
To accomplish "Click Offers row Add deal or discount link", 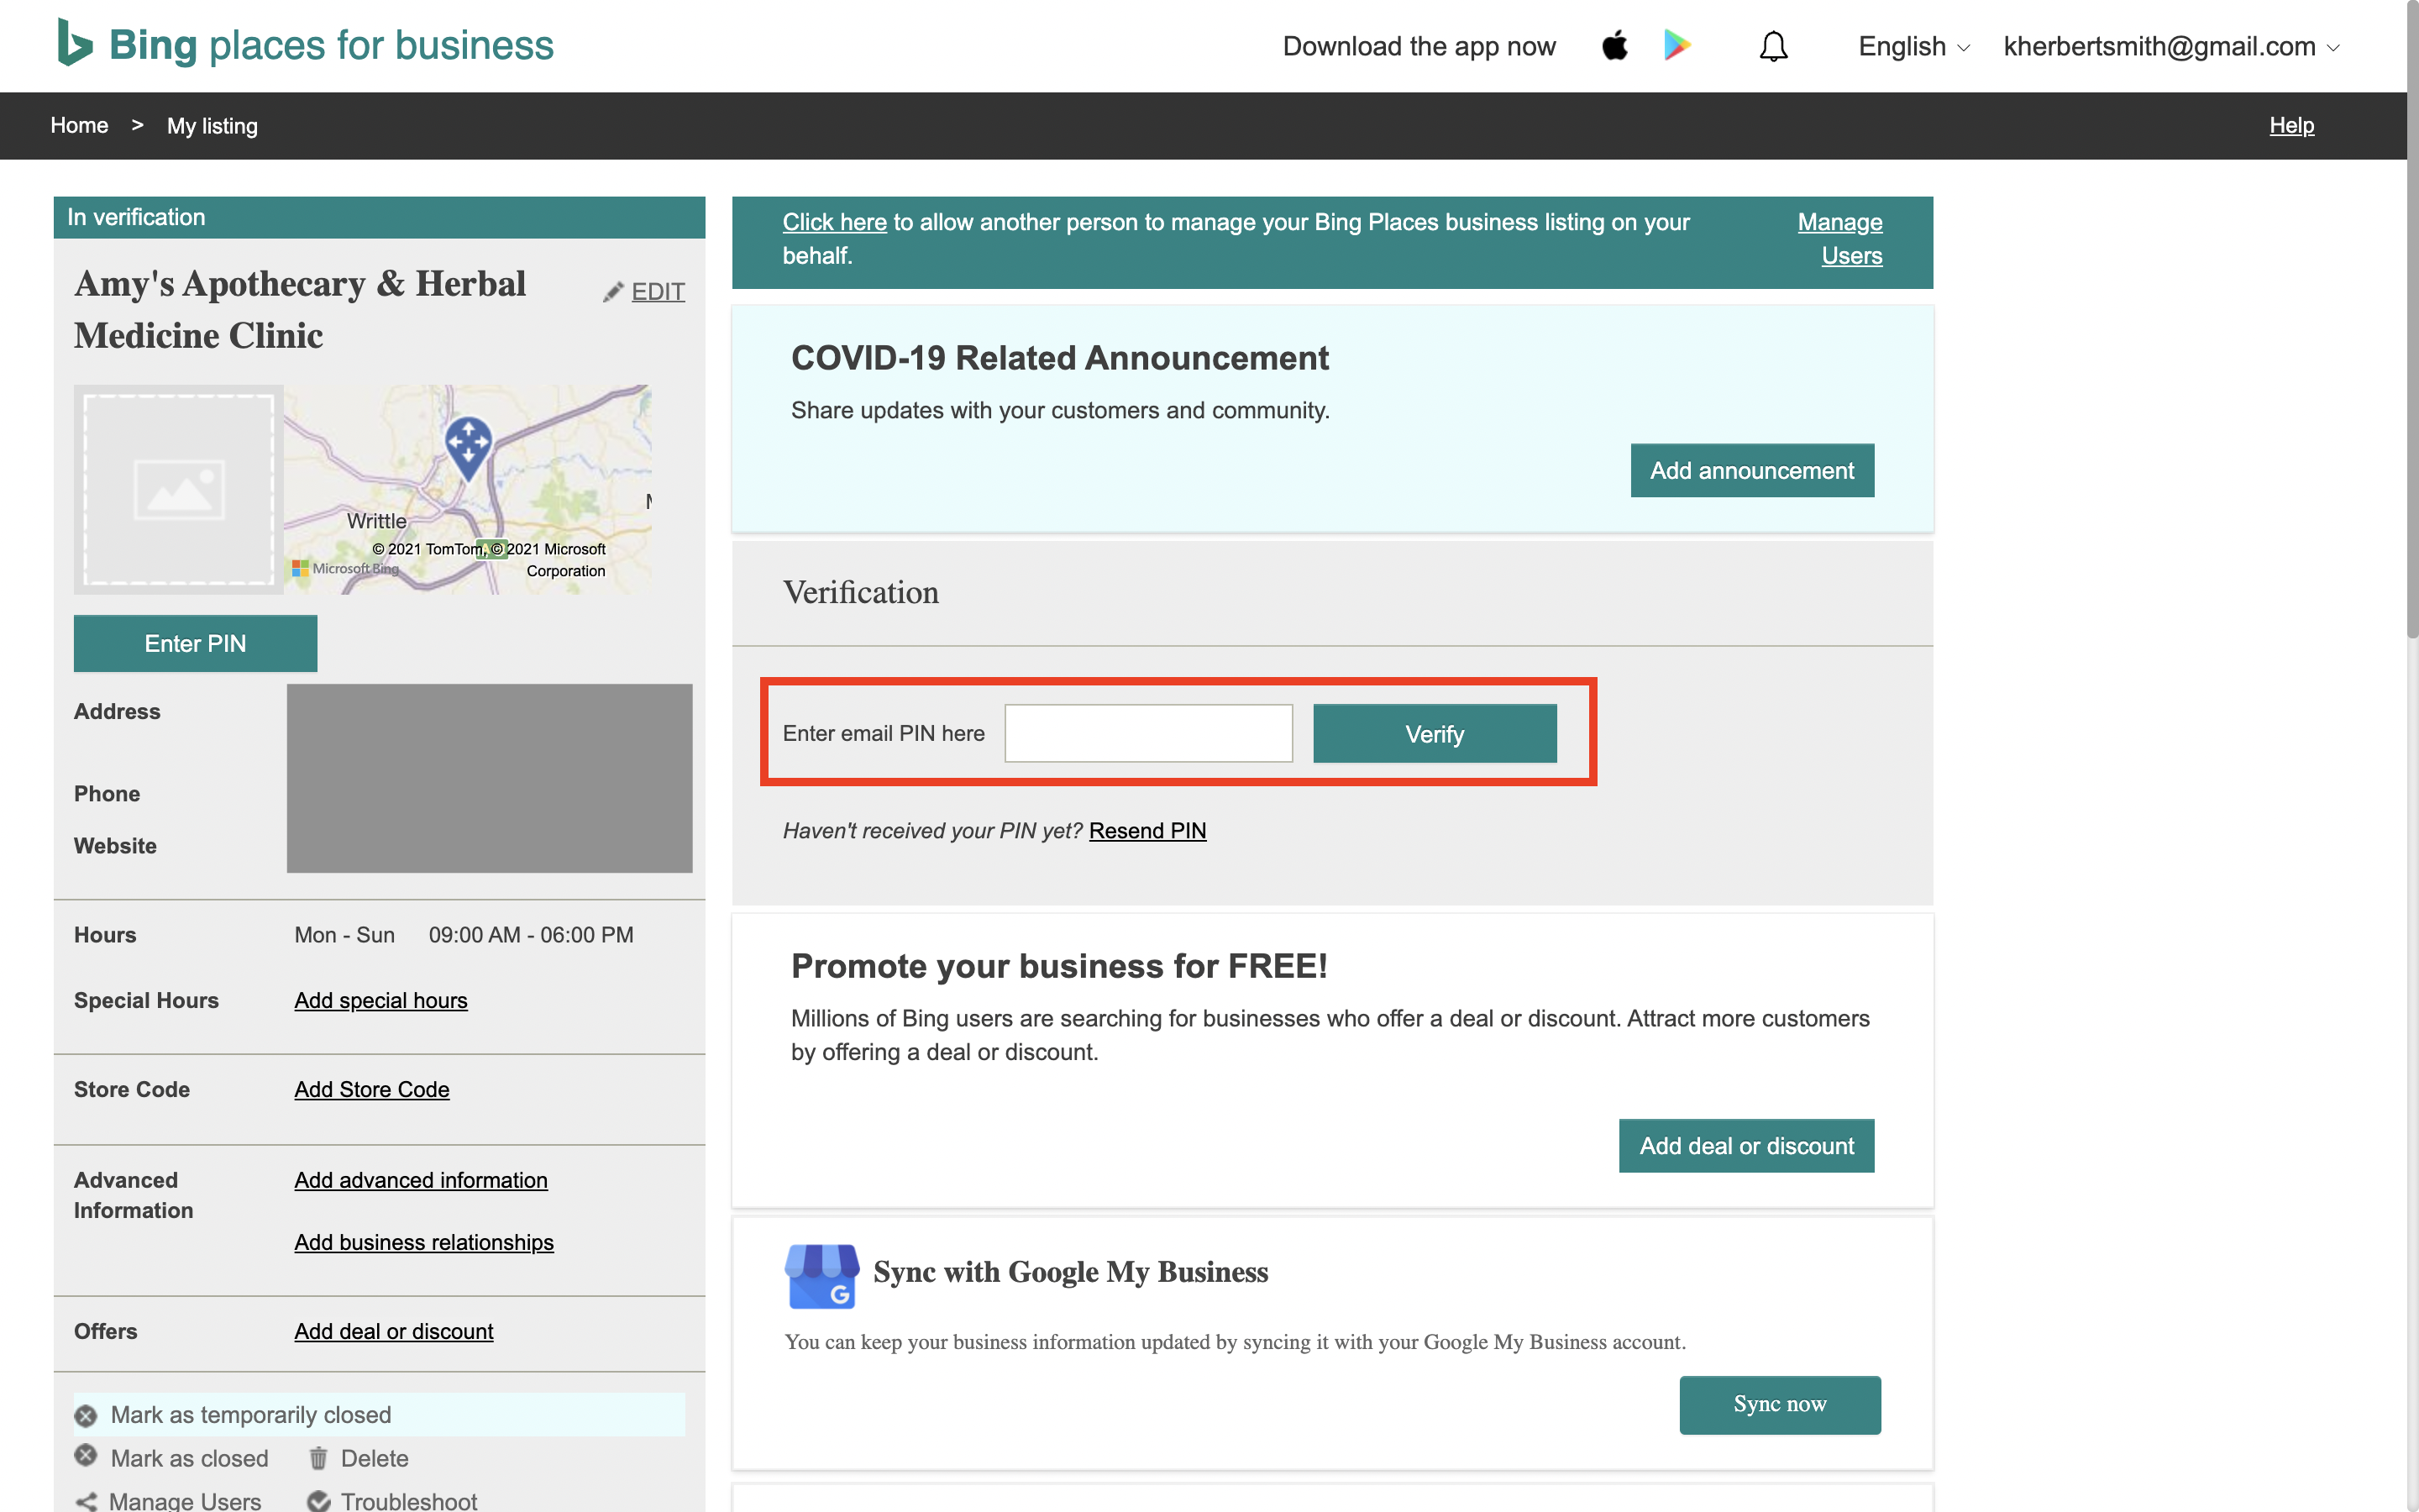I will tap(394, 1331).
